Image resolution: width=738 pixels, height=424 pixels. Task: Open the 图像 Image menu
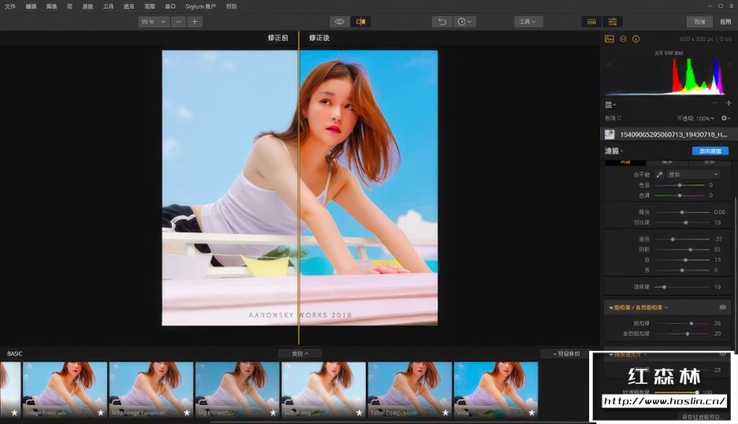point(51,6)
